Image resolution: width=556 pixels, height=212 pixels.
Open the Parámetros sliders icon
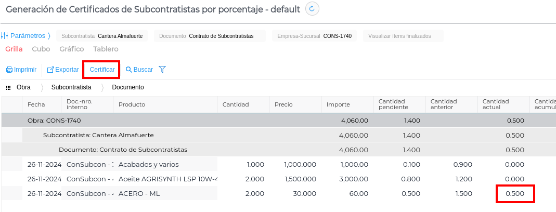coord(4,36)
